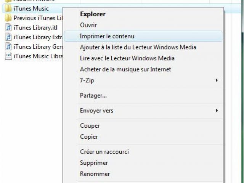This screenshot has width=244, height=183.
Task: Click Créer un raccourci menu entry
Action: tap(104, 152)
